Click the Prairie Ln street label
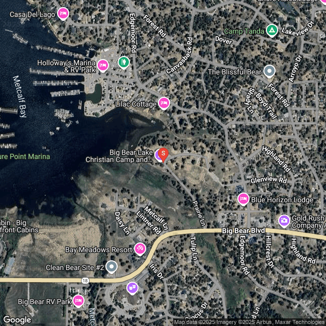 tap(199, 213)
